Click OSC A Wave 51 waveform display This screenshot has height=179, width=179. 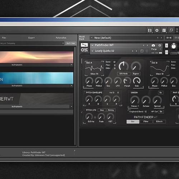click(94, 68)
